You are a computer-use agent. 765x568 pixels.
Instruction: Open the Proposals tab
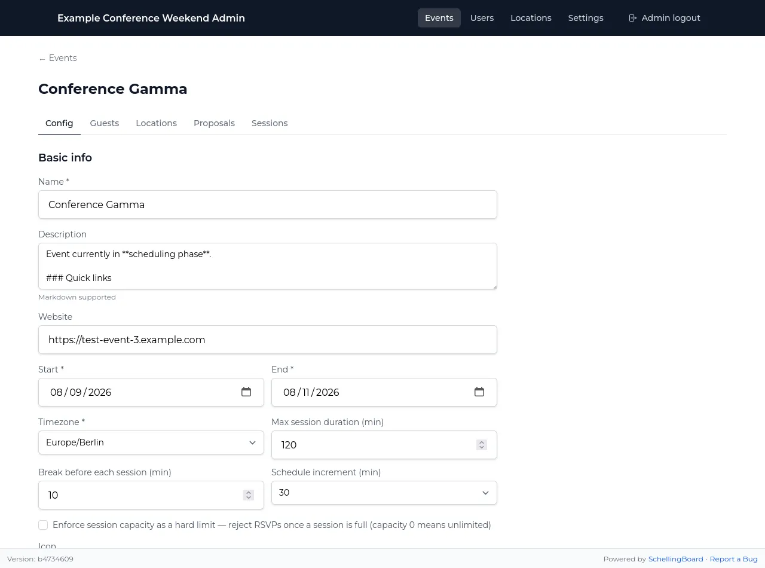click(x=214, y=123)
